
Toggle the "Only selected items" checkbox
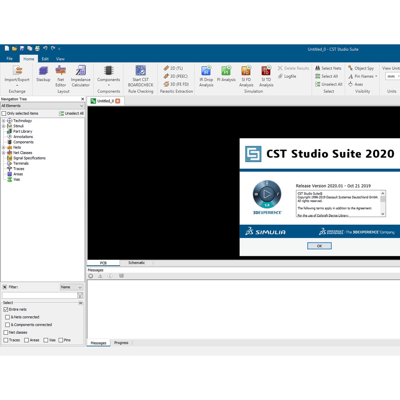pos(4,113)
